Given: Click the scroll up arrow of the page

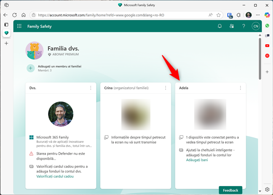Looking at the screenshot, I should point(260,35).
